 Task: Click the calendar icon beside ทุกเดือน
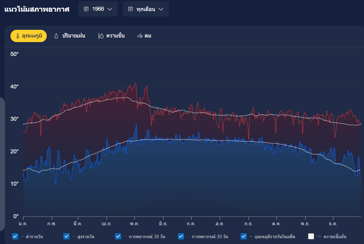pyautogui.click(x=130, y=9)
